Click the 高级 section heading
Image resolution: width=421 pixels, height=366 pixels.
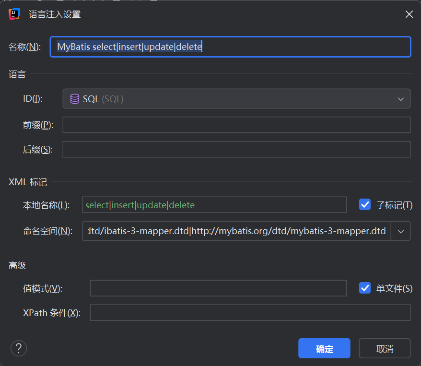[x=17, y=266]
